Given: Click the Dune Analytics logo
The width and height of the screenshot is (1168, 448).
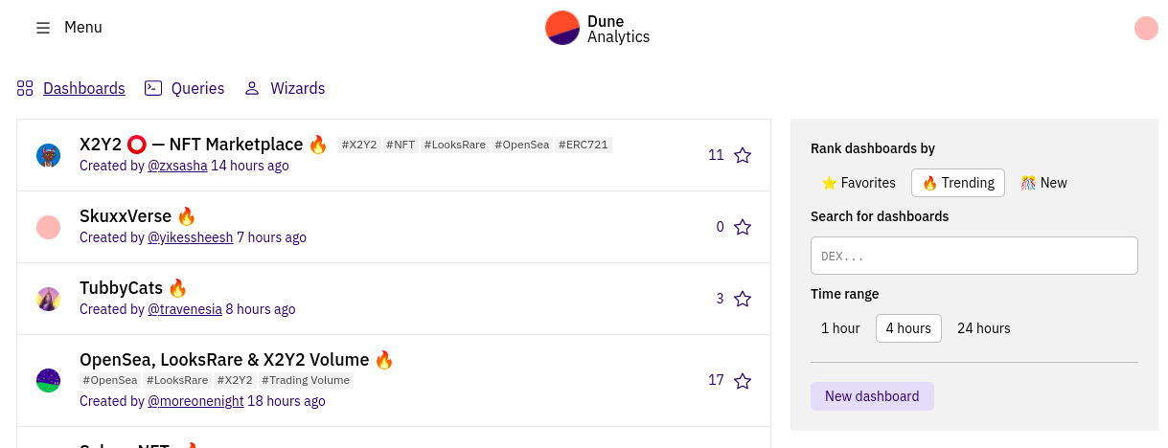Looking at the screenshot, I should (x=598, y=28).
